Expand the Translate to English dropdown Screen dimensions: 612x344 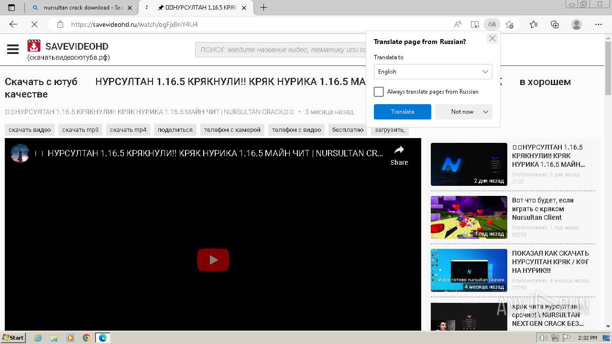[x=433, y=72]
